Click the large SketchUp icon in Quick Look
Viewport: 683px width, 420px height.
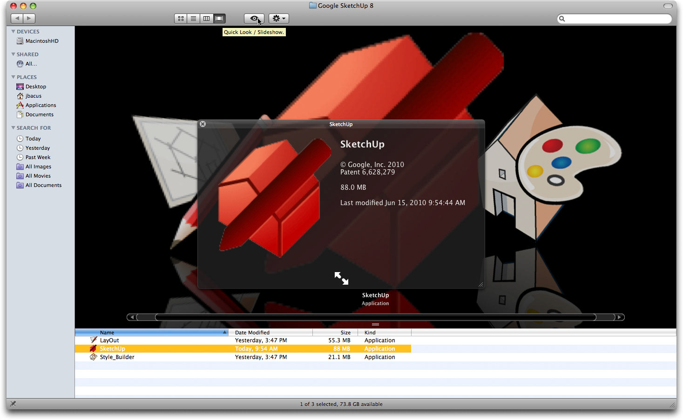click(275, 198)
